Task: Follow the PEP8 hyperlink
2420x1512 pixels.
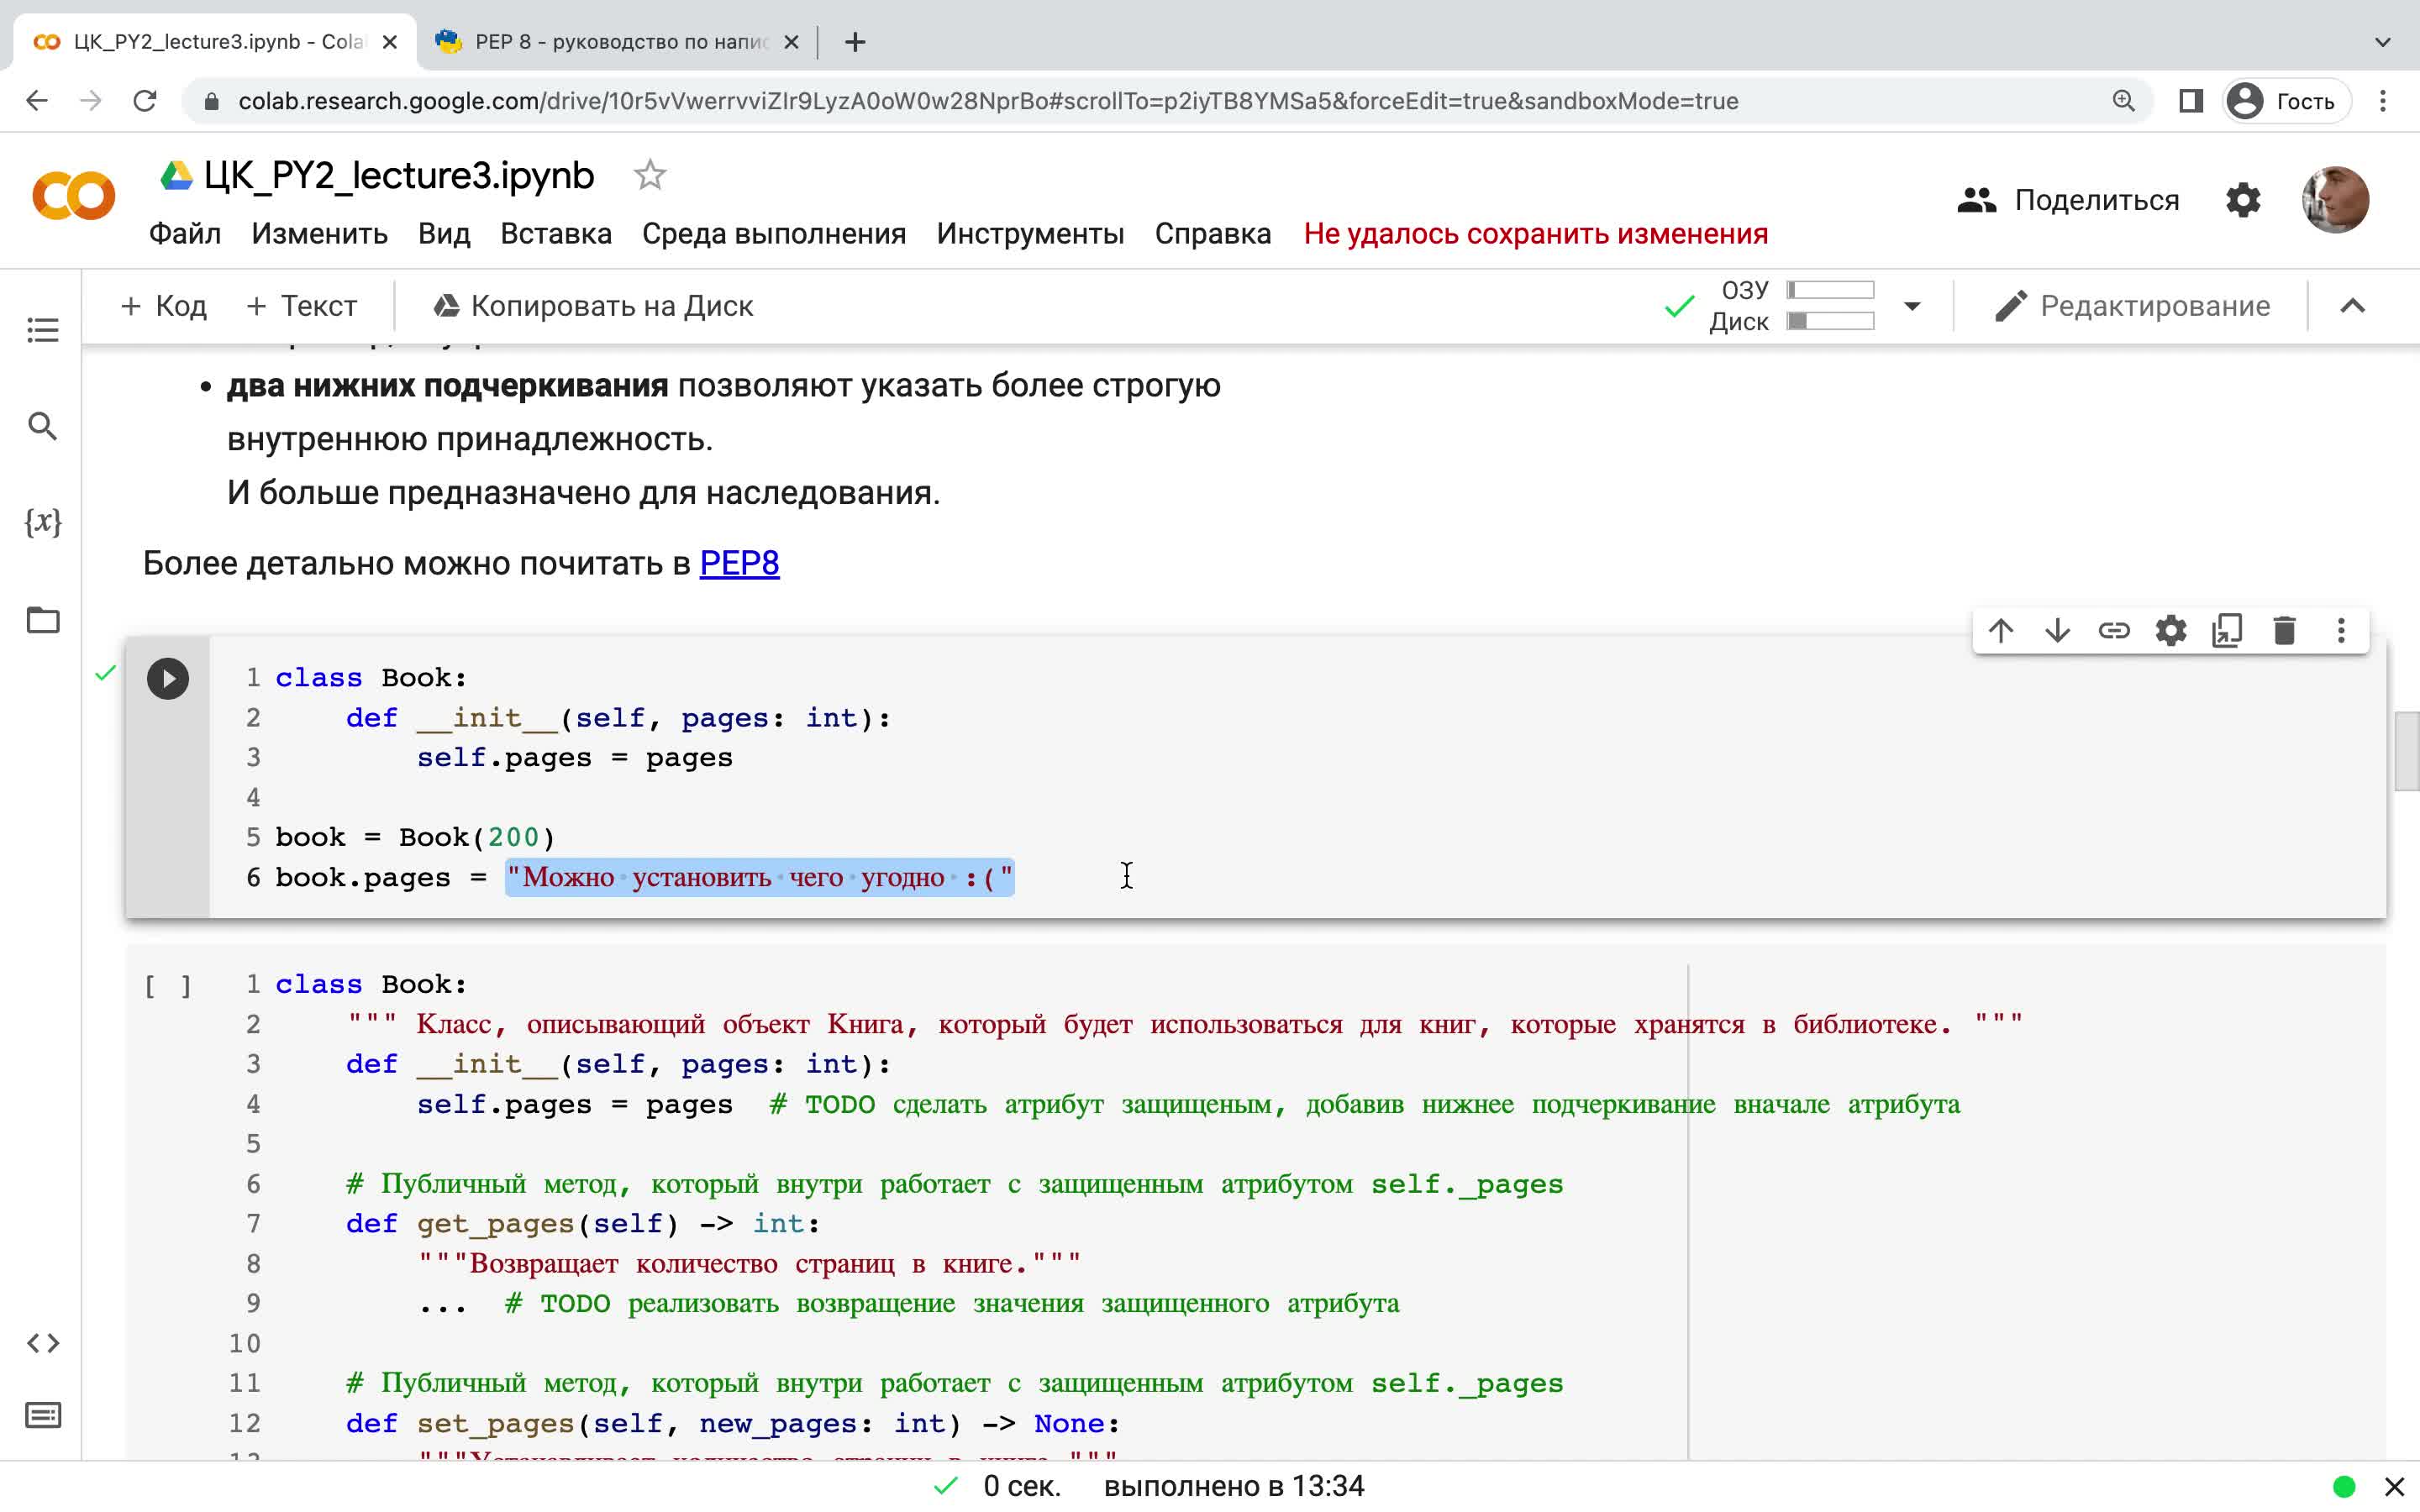Action: click(x=739, y=563)
